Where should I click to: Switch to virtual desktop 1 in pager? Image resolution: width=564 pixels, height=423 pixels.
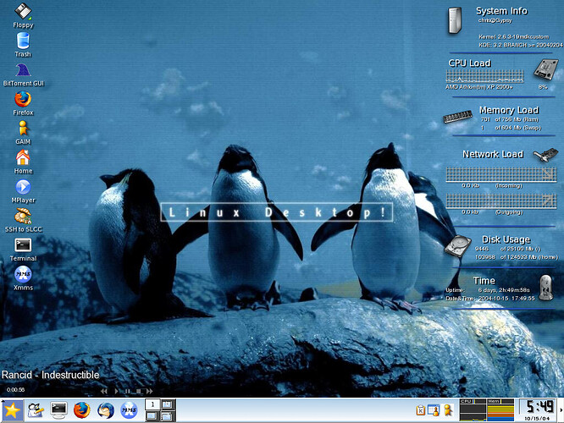[x=152, y=404]
